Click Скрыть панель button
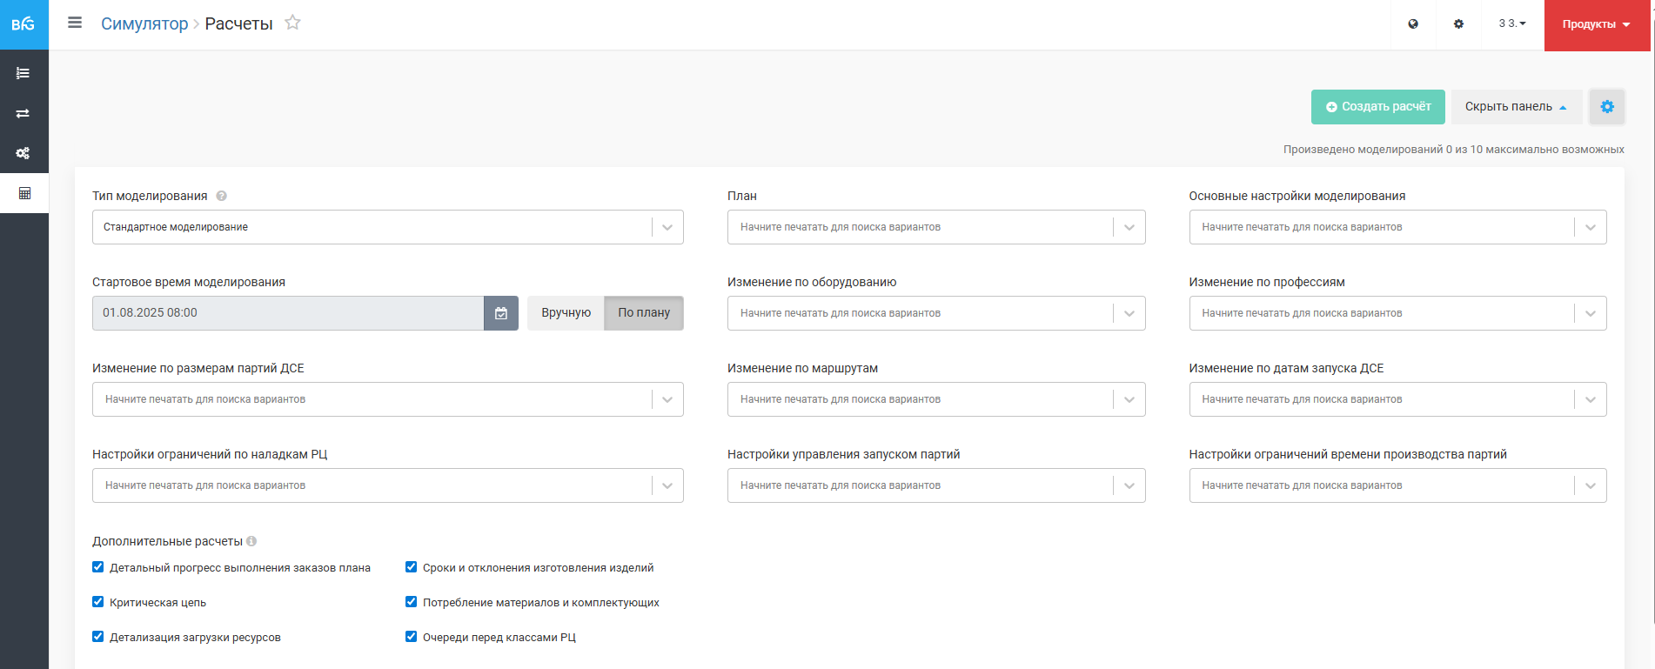This screenshot has height=669, width=1655. (1517, 107)
